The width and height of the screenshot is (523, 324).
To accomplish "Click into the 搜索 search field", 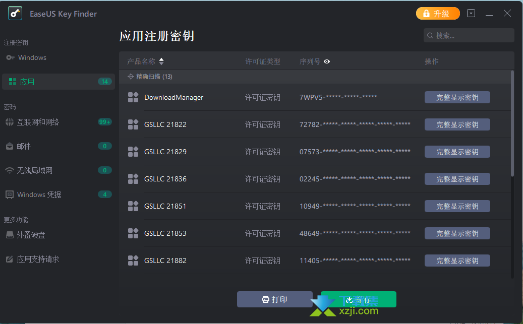I will pyautogui.click(x=469, y=35).
